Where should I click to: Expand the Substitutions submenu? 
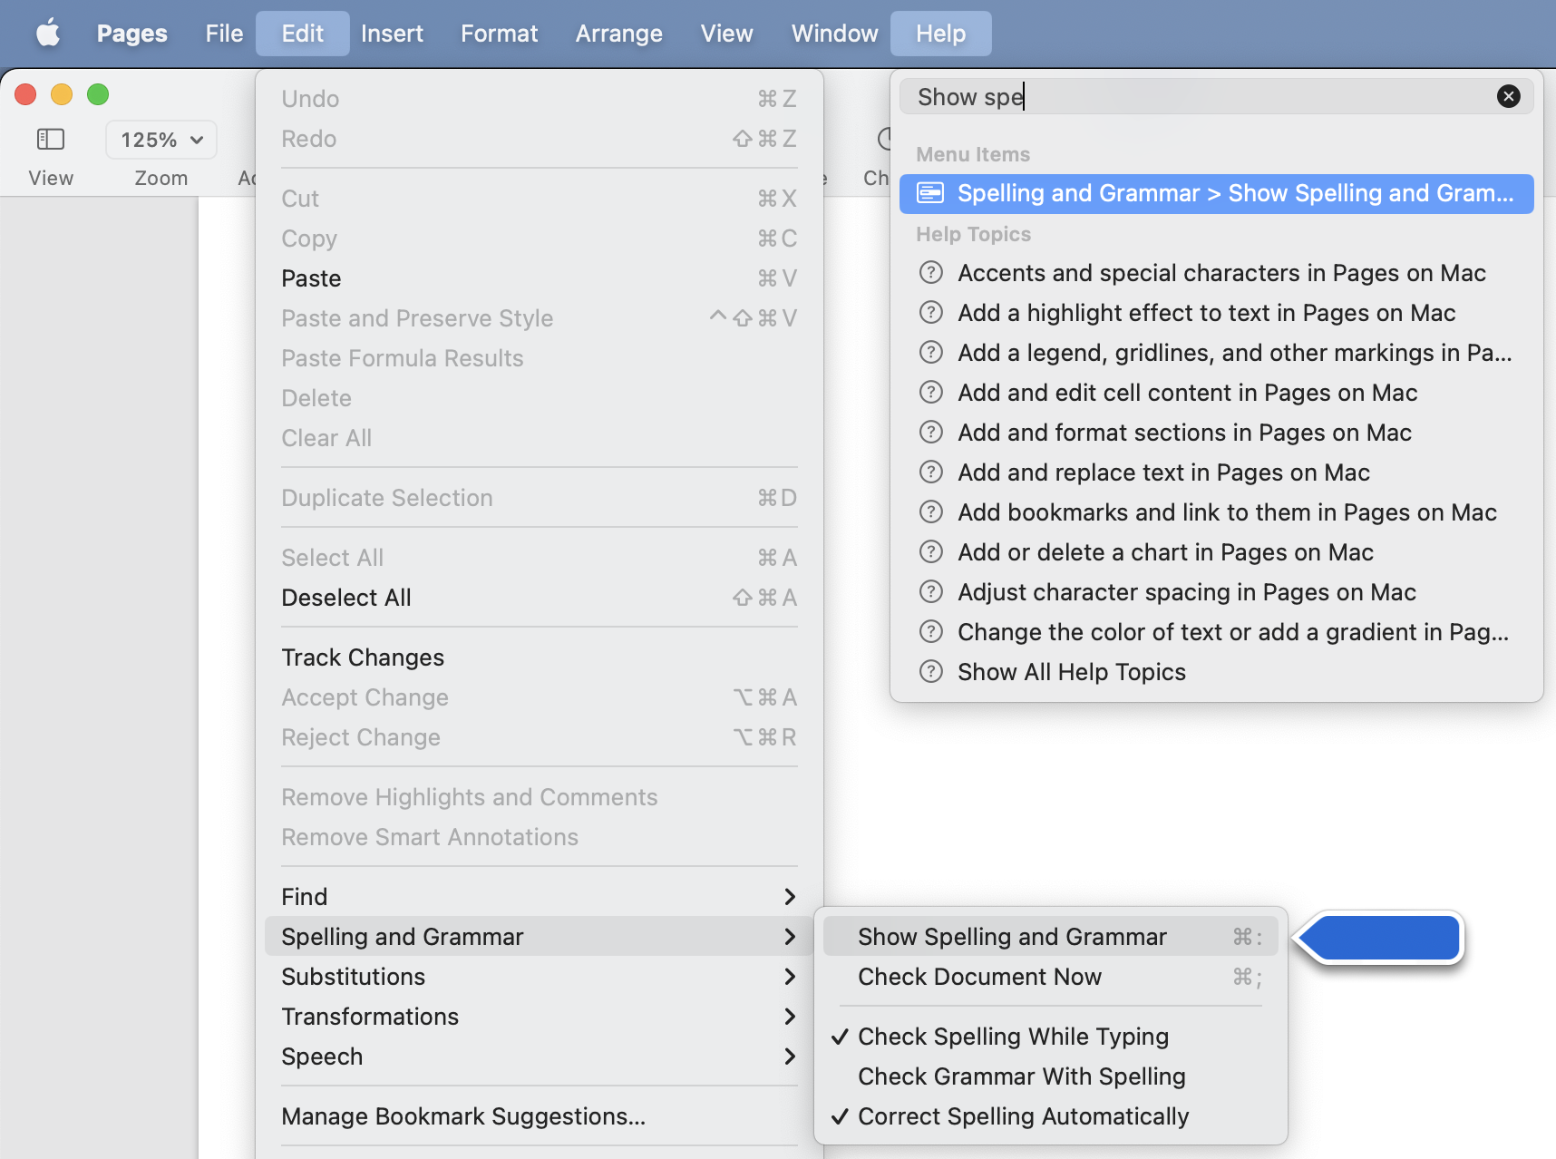[540, 977]
